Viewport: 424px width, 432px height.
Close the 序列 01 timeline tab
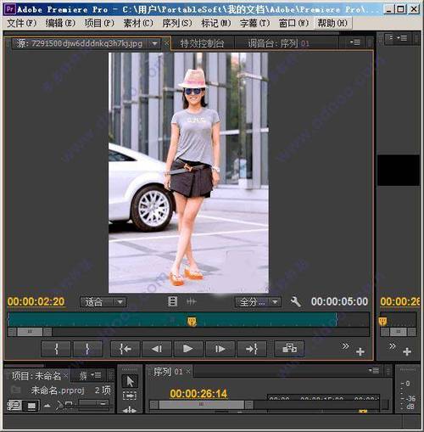point(188,371)
